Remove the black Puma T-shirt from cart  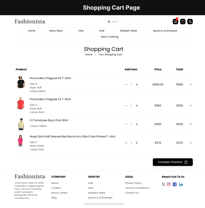191,85
